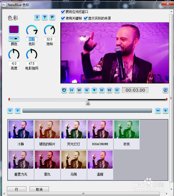174x196 pixels.
Task: Toggle 使用关键帧 checkbox
Action: coord(63,18)
